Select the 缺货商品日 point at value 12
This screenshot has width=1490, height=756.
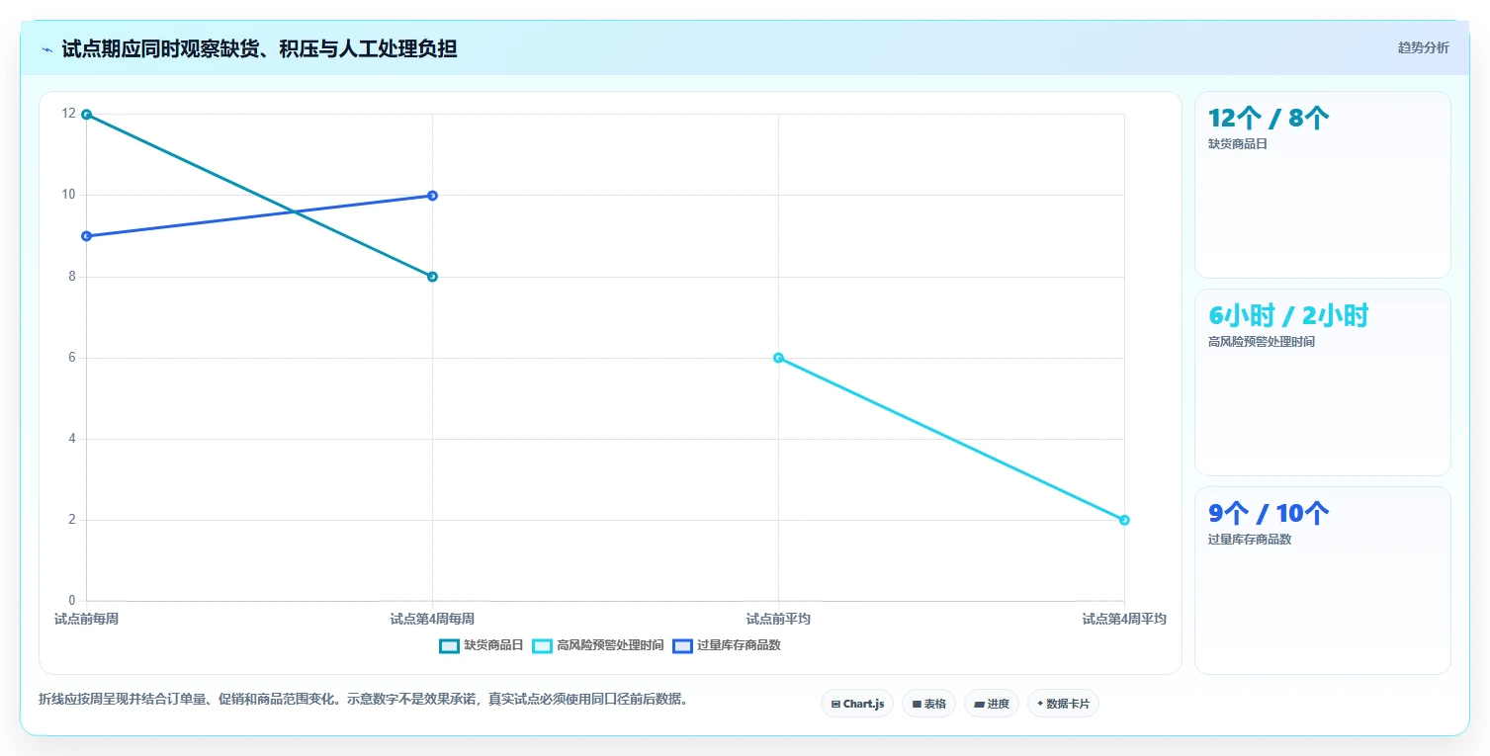point(87,115)
